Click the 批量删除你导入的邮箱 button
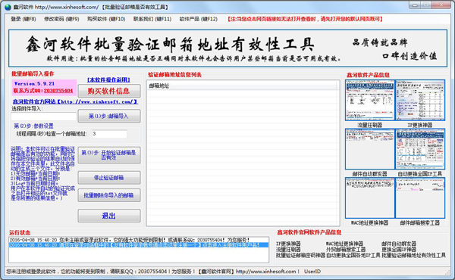The image size is (455, 280). coord(109,195)
